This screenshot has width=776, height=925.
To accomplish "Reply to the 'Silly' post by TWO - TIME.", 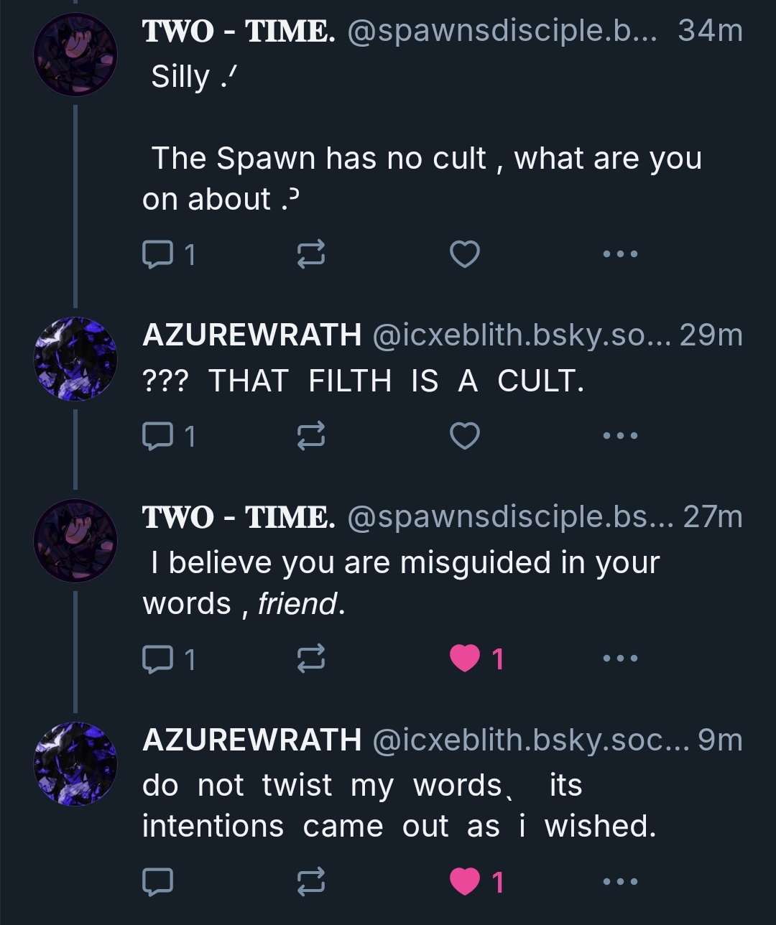I will pyautogui.click(x=158, y=254).
